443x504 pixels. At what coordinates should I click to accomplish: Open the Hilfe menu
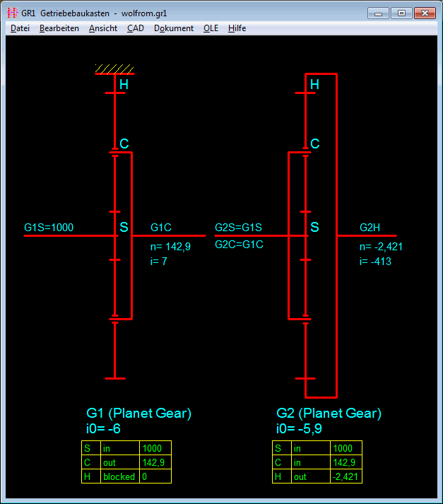click(237, 28)
